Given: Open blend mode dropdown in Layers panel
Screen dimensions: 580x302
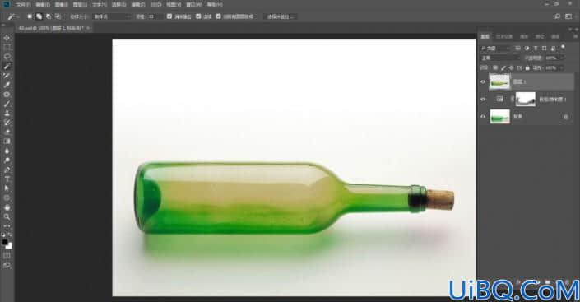Looking at the screenshot, I should (x=500, y=58).
